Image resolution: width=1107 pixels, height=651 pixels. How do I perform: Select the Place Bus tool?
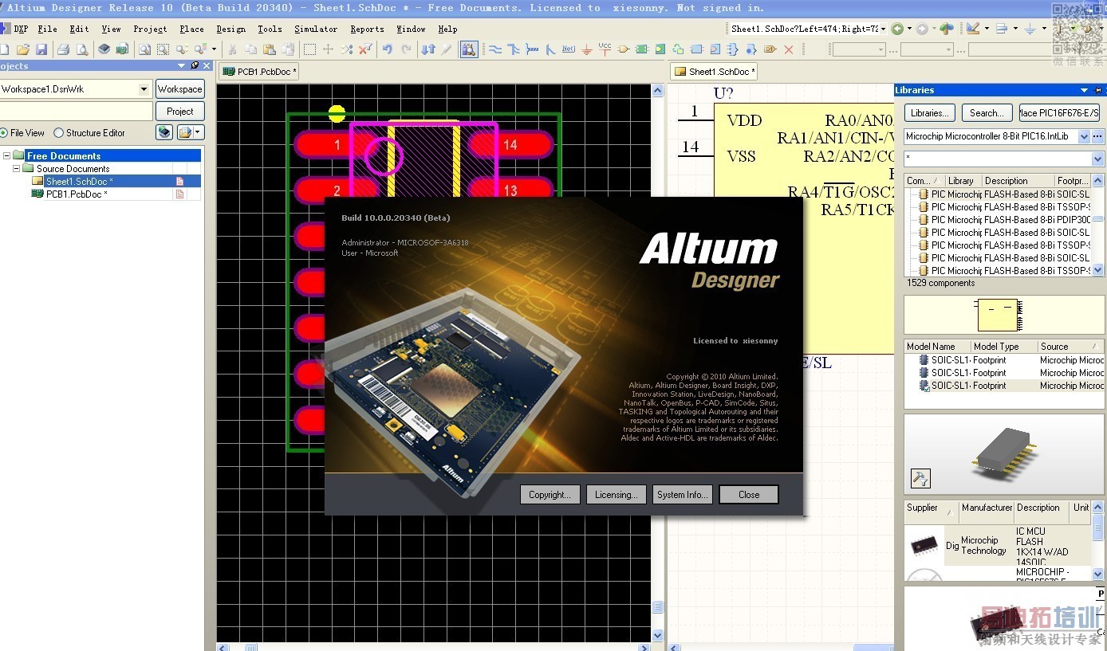tap(513, 49)
